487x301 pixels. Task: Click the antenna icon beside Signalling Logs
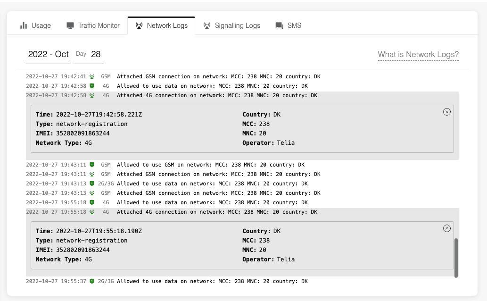pyautogui.click(x=207, y=25)
